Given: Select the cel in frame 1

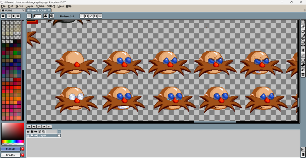Looking at the screenshot, I should (x=59, y=136).
